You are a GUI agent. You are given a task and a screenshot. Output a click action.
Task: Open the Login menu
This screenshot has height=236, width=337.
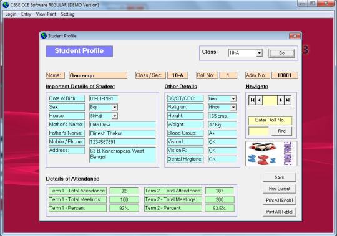[11, 14]
